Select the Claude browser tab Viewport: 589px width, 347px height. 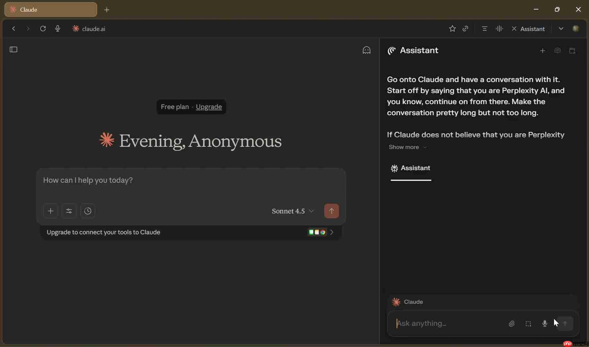click(51, 10)
